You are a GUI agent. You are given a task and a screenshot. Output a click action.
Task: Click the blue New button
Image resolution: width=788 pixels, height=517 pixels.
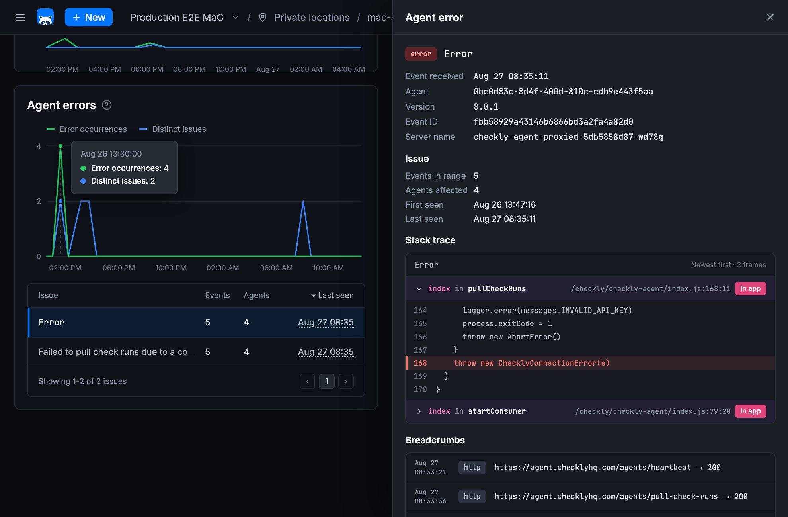[89, 18]
